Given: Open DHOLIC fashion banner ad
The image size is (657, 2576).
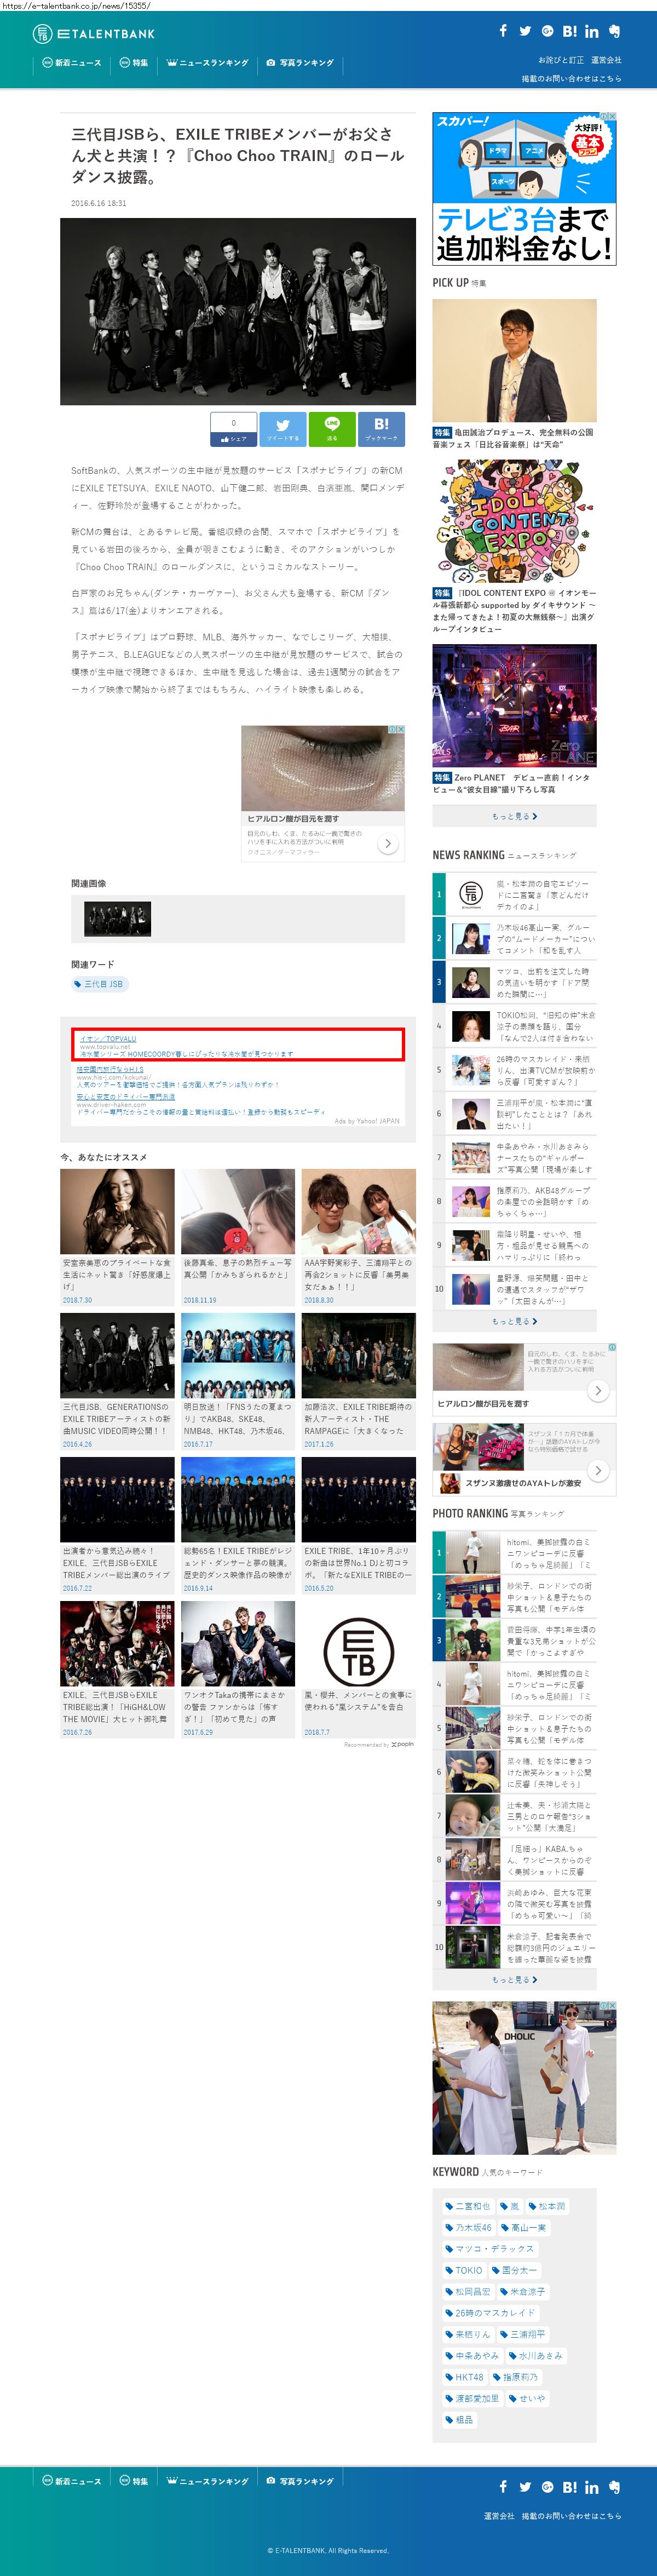Looking at the screenshot, I should coord(524,2078).
